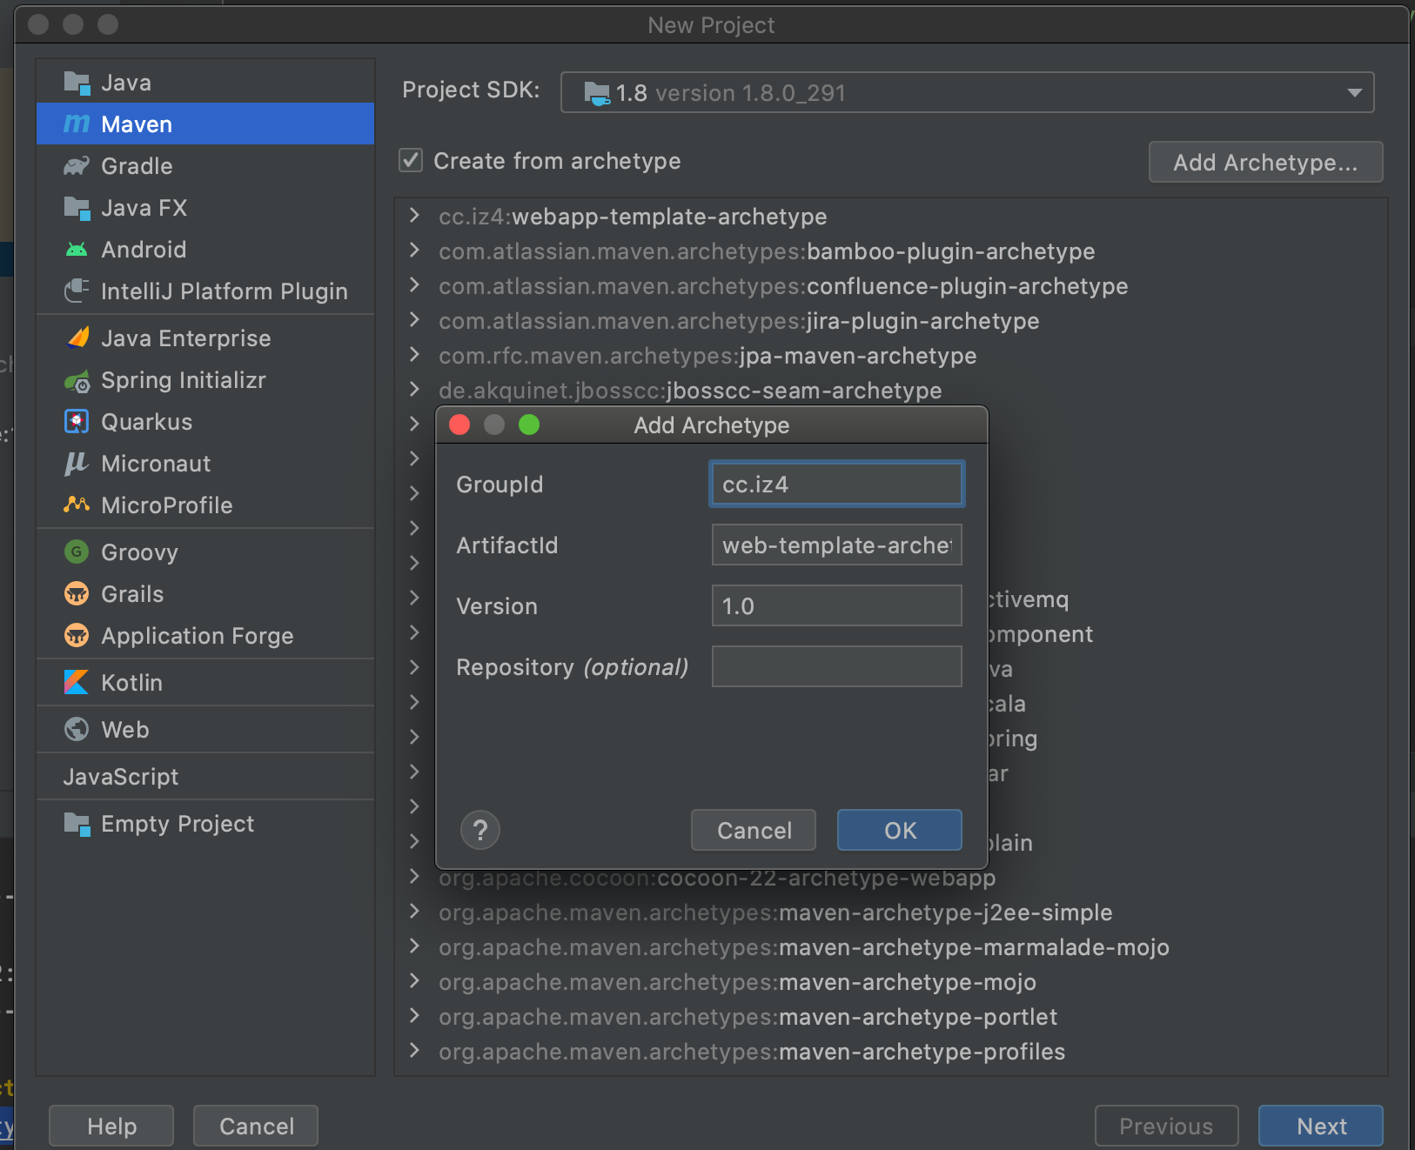Click the help question mark in Add Archetype dialog

pos(480,831)
